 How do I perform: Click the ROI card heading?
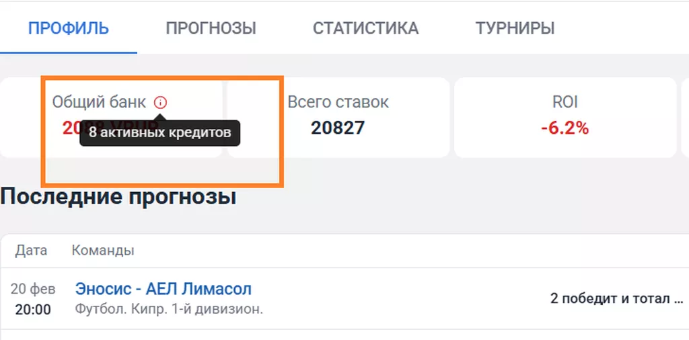(x=565, y=103)
